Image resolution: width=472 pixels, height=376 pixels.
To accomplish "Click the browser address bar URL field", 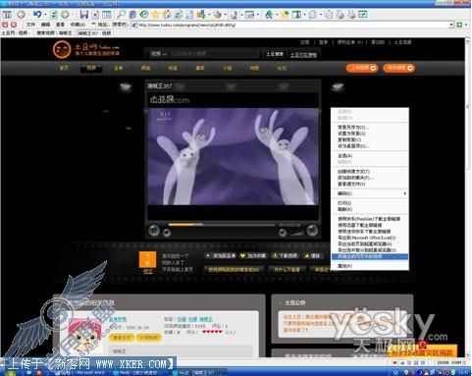I will pos(290,25).
